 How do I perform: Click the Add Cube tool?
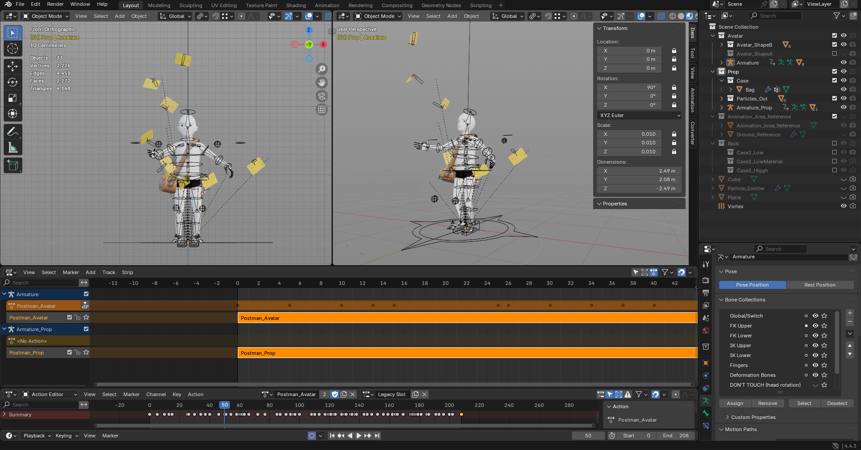pos(13,166)
